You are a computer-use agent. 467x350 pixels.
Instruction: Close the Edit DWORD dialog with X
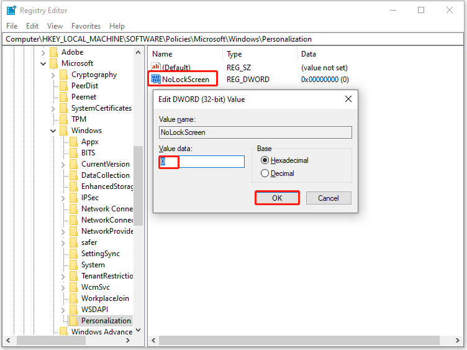click(x=348, y=99)
